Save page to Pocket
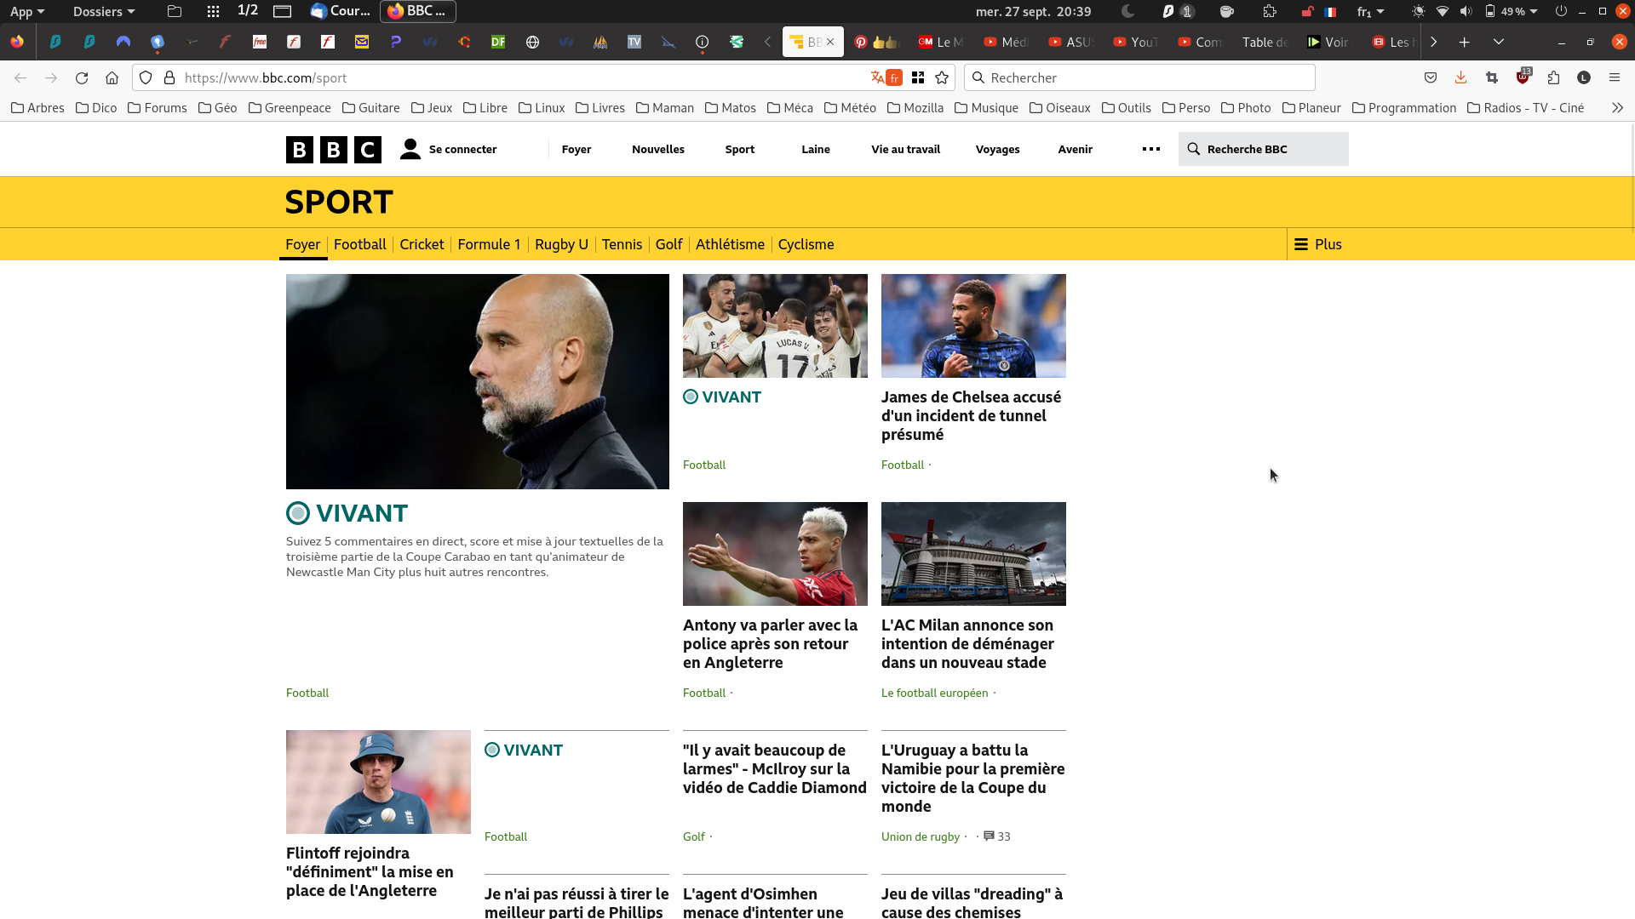Image resolution: width=1635 pixels, height=919 pixels. 1431,77
